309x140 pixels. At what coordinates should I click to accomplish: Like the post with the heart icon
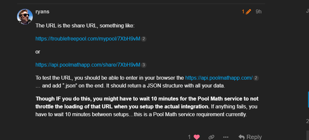[197, 137]
